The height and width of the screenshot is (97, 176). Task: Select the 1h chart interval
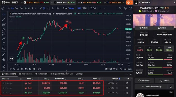[25, 8]
